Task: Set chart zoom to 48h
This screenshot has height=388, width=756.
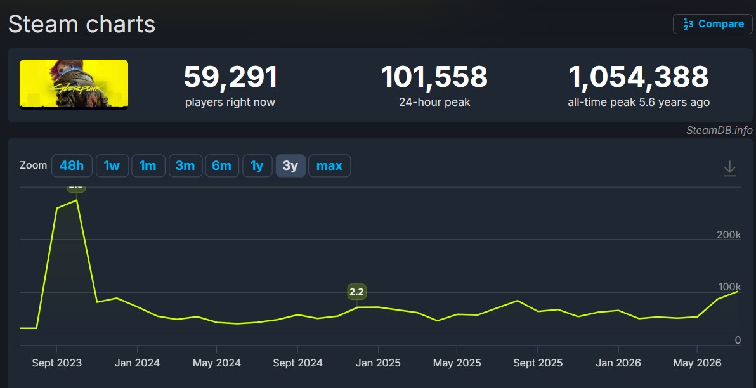Action: (x=72, y=166)
